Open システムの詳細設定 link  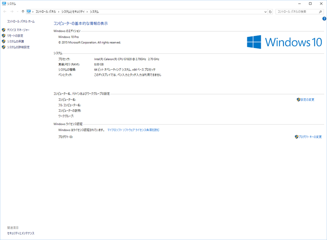[18, 47]
